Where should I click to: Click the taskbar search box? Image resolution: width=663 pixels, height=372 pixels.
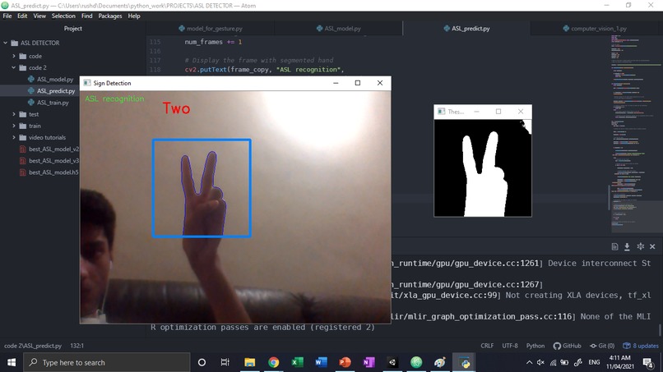point(107,363)
